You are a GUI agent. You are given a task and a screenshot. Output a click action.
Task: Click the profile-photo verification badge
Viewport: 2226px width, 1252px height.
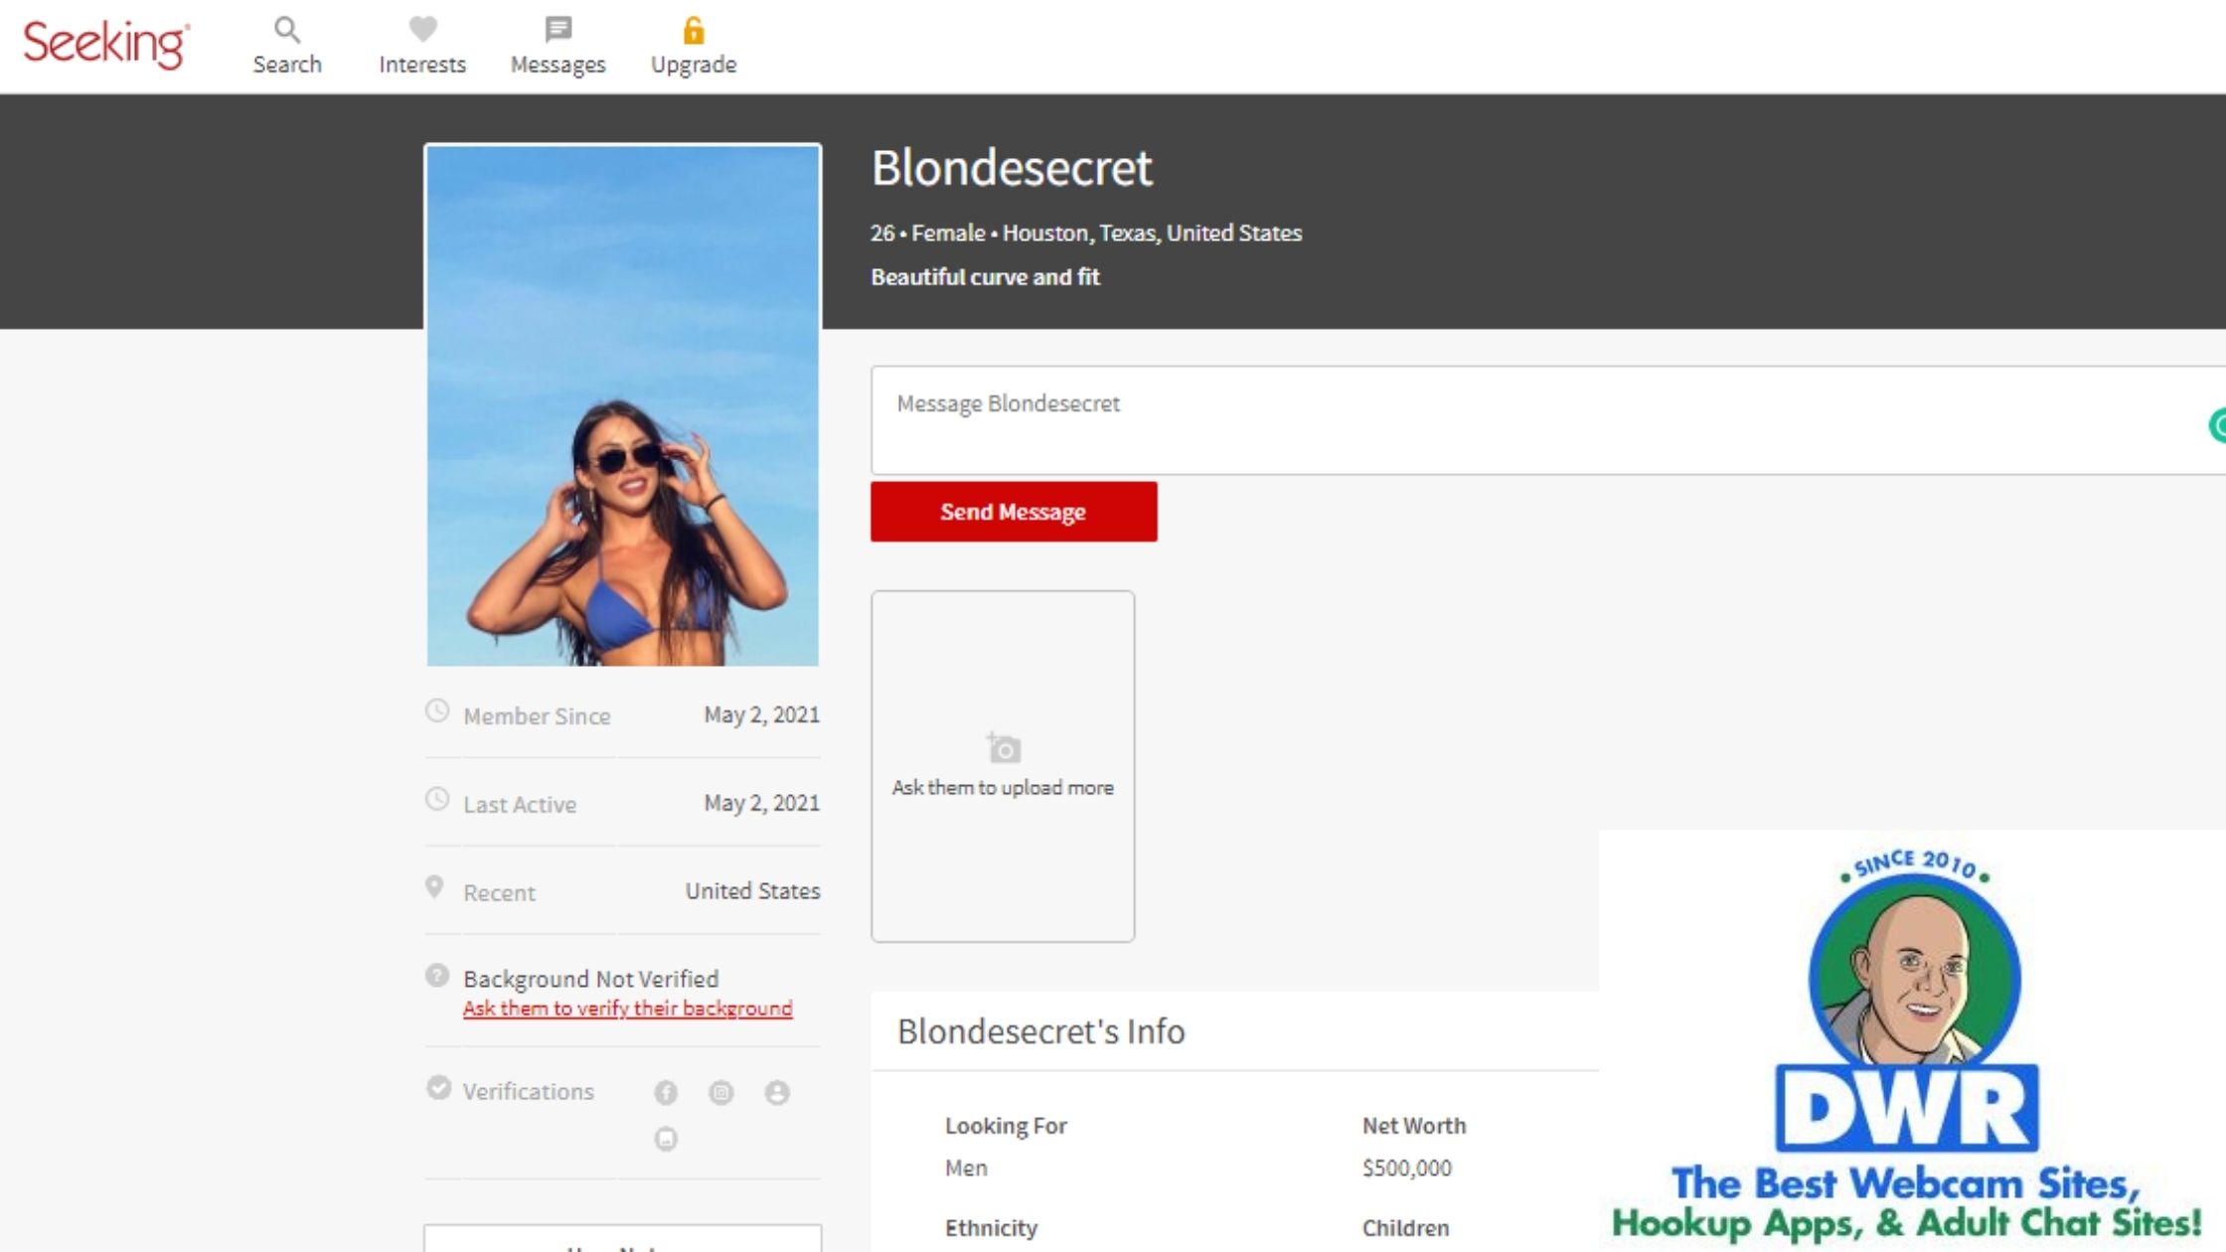click(x=777, y=1093)
